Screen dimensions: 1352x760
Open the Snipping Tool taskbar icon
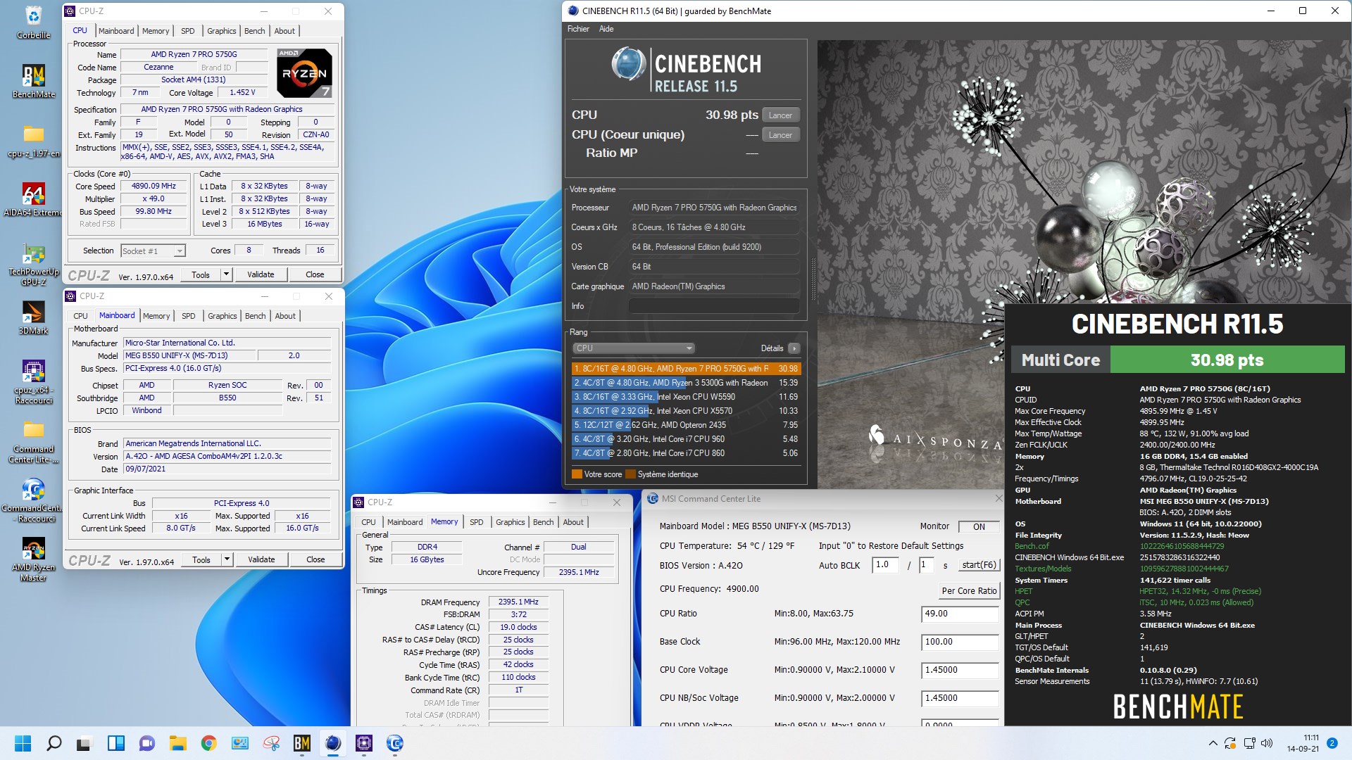tap(271, 743)
